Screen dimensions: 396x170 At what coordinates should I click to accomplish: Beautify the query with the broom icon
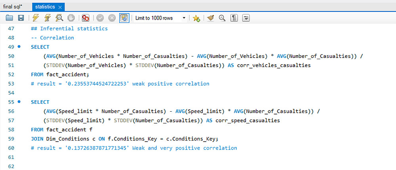tap(210, 18)
